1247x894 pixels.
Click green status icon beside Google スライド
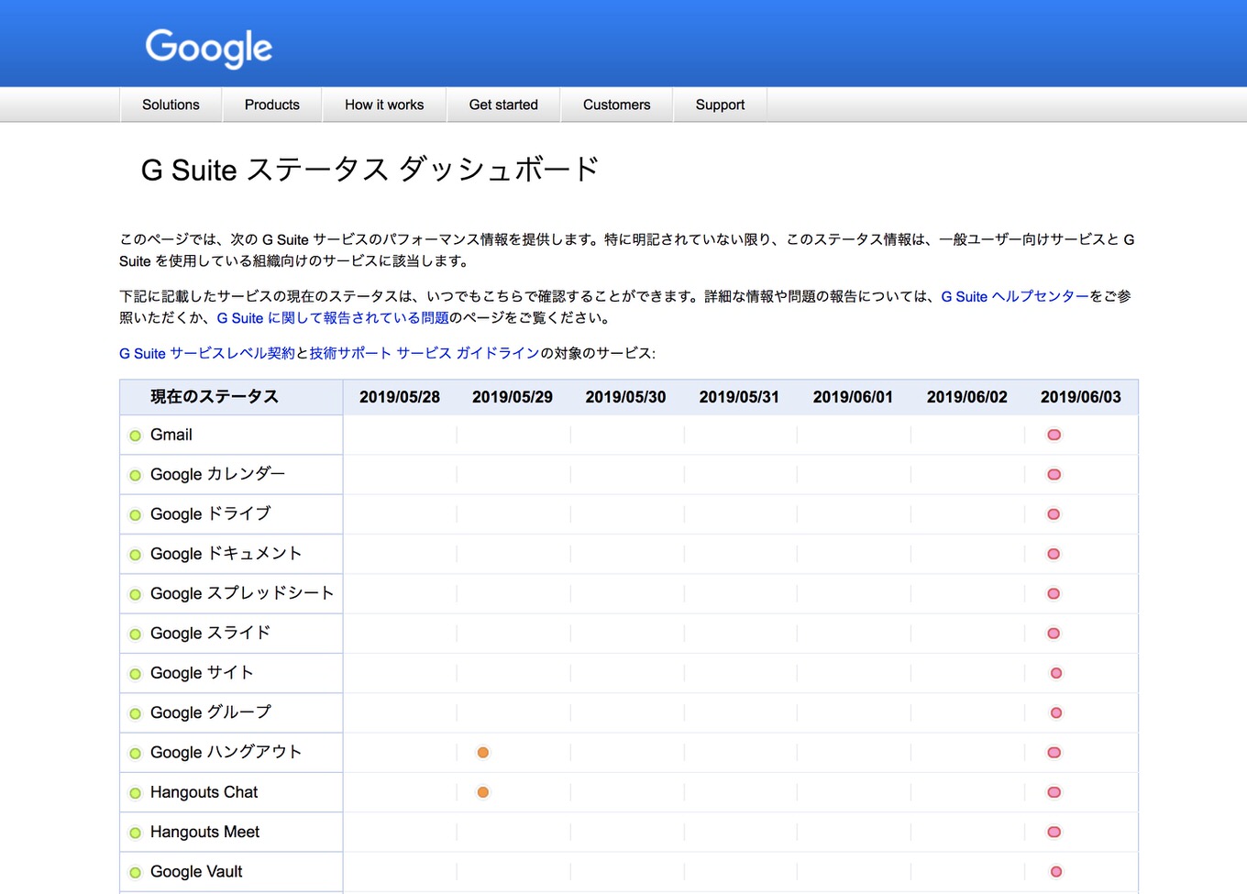click(136, 635)
